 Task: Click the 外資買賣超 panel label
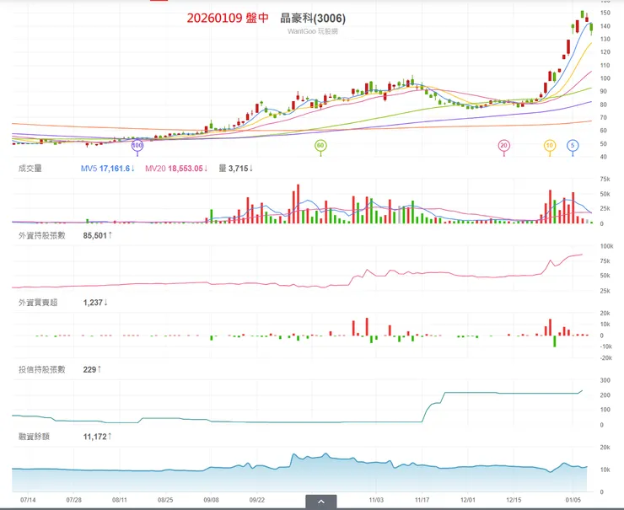tap(38, 303)
